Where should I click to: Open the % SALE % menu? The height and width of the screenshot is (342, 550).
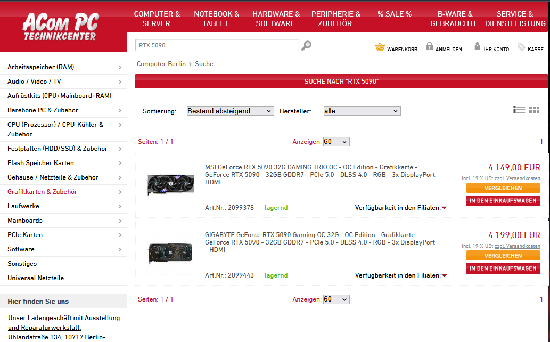395,14
